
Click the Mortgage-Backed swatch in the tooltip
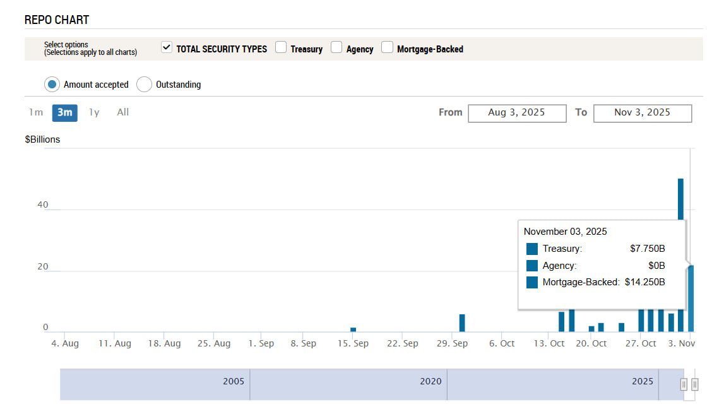532,282
